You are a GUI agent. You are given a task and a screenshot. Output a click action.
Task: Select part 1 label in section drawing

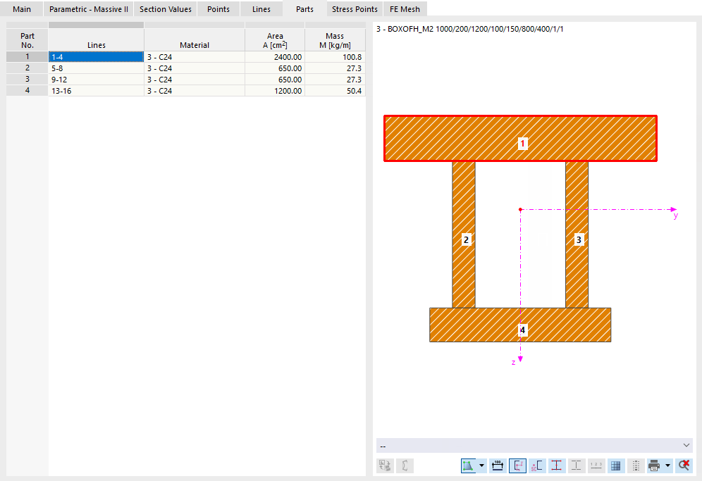pyautogui.click(x=522, y=144)
